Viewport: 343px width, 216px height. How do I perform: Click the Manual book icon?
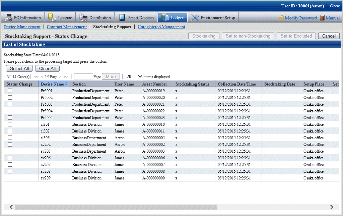tap(322, 18)
